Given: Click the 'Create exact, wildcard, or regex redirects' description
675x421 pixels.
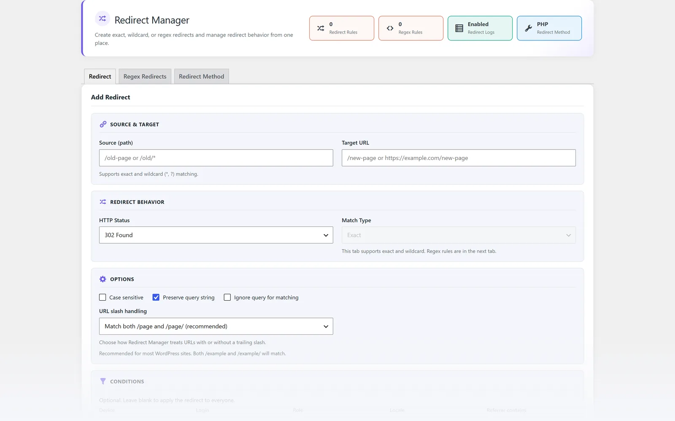Looking at the screenshot, I should [194, 39].
